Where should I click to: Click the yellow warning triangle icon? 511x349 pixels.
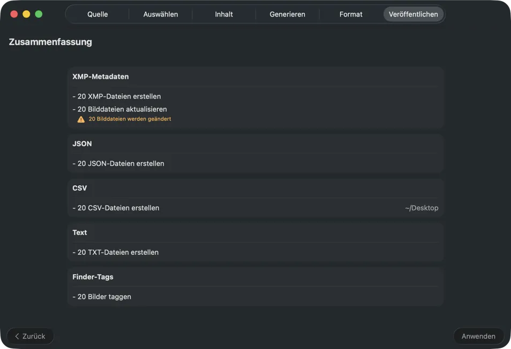tap(81, 119)
